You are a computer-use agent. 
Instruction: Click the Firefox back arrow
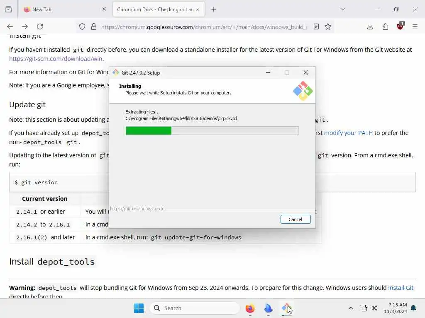[x=10, y=26]
